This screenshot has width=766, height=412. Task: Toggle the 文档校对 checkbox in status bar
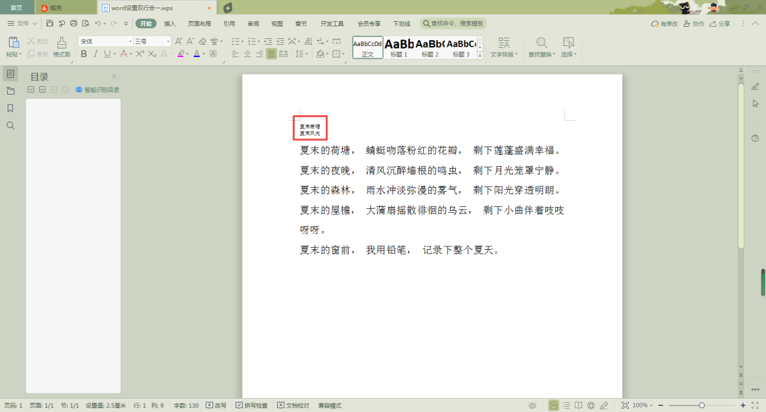[x=281, y=406]
